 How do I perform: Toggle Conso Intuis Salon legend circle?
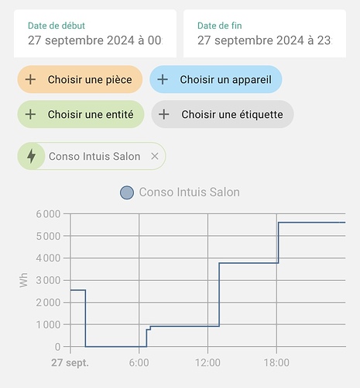(x=127, y=192)
